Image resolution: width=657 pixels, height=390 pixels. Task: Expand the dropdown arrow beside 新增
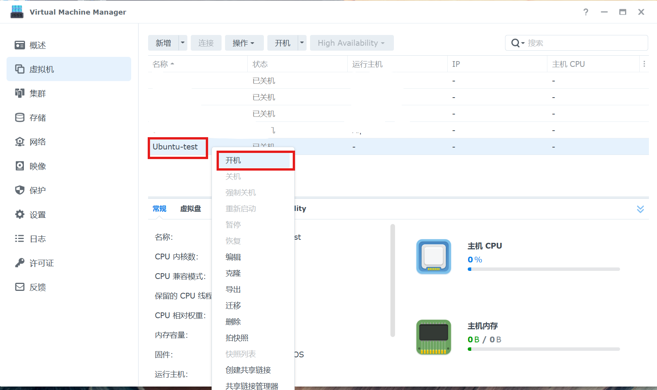coord(183,43)
